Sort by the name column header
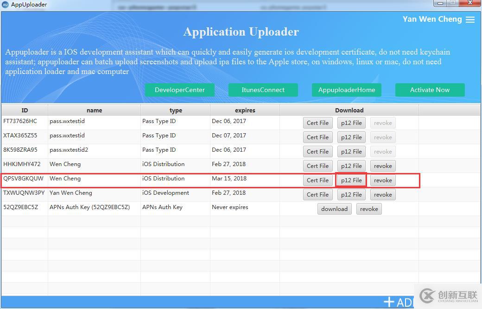The width and height of the screenshot is (482, 309). tap(94, 110)
